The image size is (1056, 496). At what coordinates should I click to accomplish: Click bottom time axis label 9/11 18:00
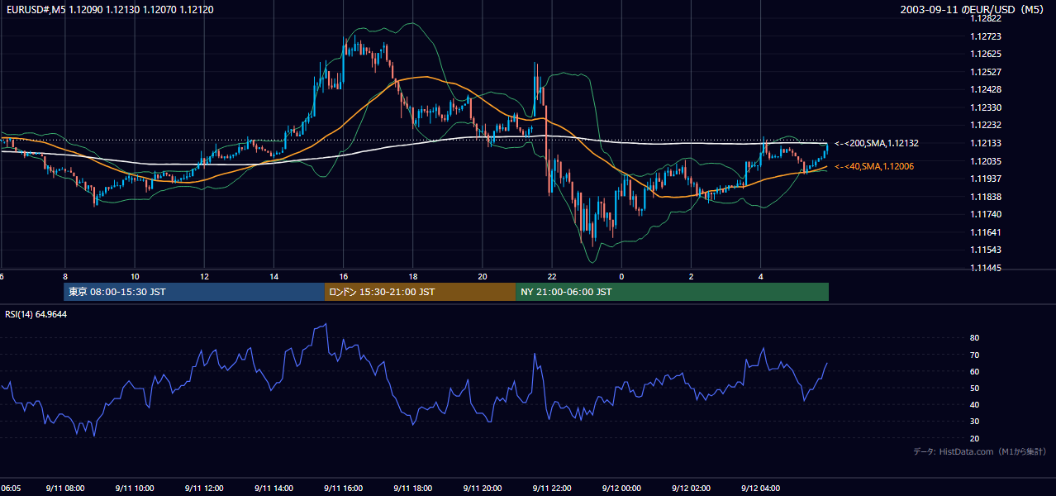(x=412, y=489)
